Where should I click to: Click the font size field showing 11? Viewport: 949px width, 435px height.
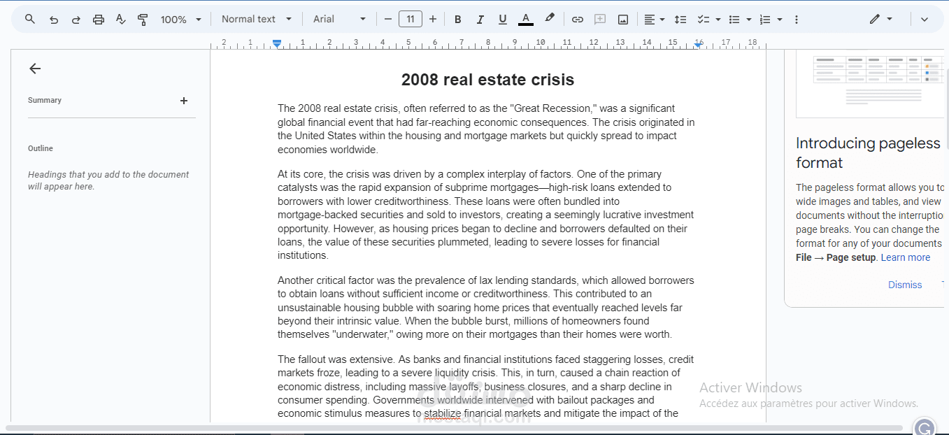coord(411,19)
